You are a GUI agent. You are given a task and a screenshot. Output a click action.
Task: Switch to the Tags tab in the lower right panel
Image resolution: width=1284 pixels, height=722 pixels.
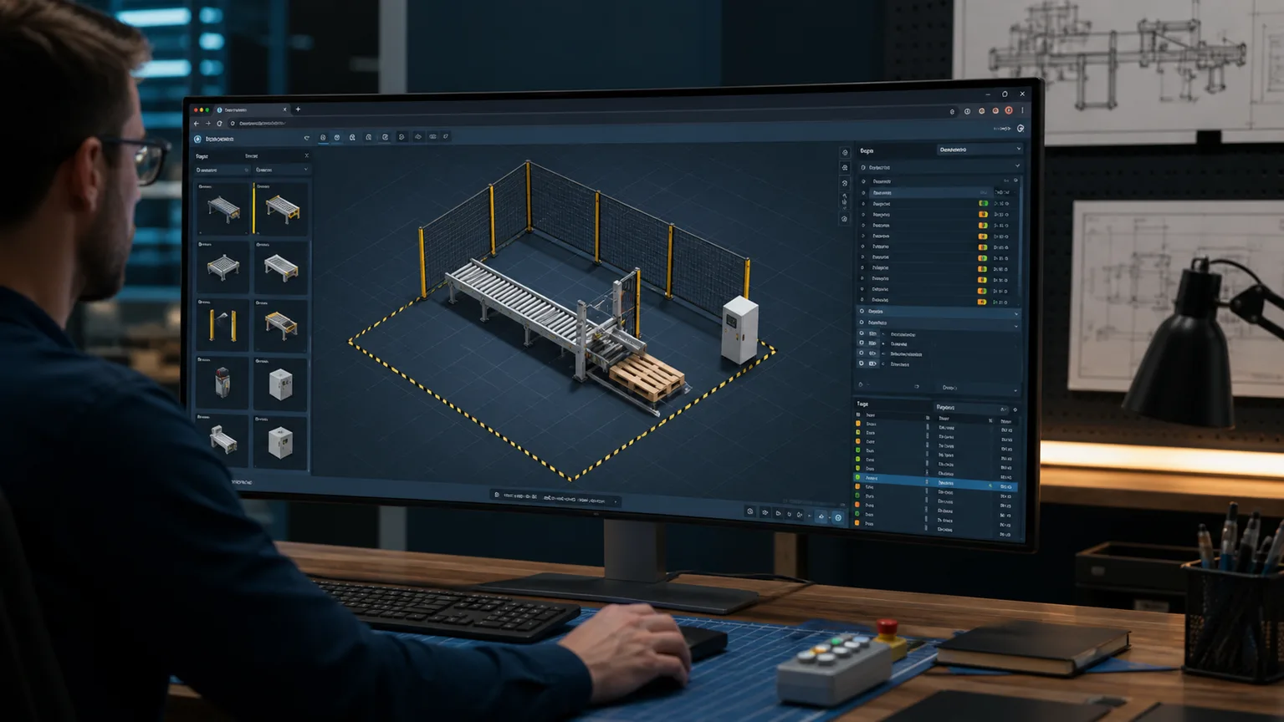[863, 404]
